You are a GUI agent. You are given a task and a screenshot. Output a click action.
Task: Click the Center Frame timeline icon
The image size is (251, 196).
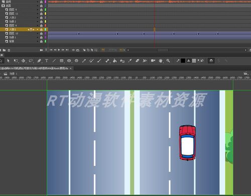click(73, 50)
